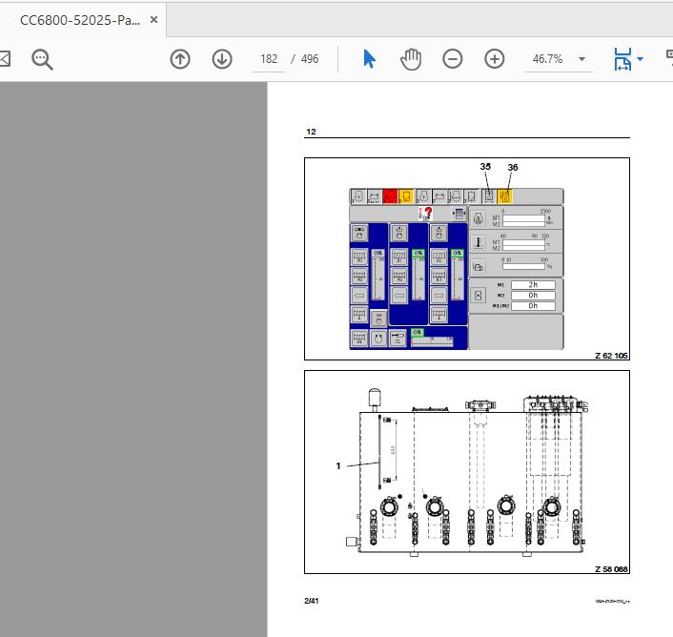Click the thermometer temperature icon in the diagram
The image size is (673, 637).
click(479, 243)
